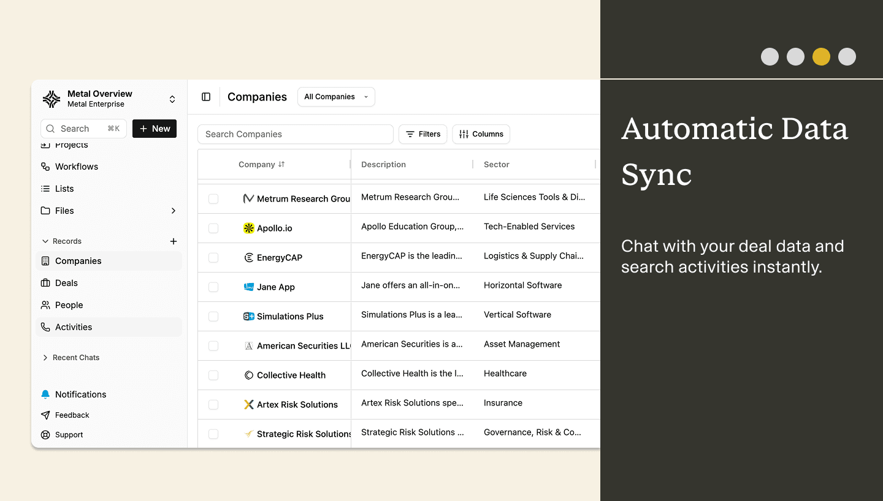Click the Activities phone icon
883x501 pixels.
point(45,327)
